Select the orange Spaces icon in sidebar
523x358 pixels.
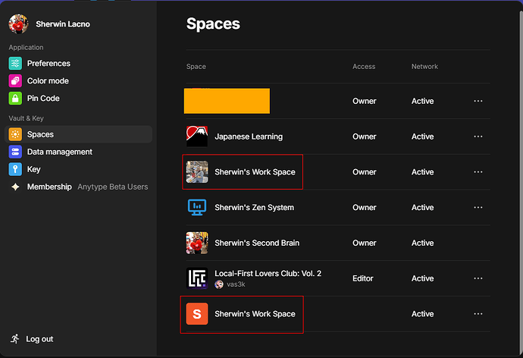click(15, 134)
